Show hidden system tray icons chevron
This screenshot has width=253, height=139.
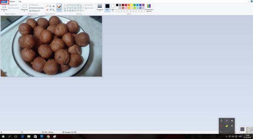[227, 137]
